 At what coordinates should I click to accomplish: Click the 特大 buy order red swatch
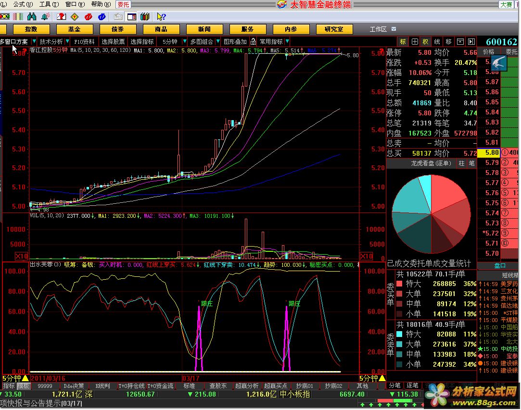coord(399,284)
